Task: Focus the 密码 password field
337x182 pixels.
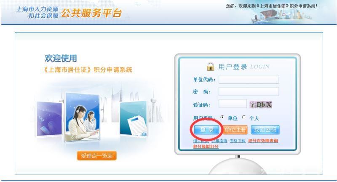Action: point(249,91)
